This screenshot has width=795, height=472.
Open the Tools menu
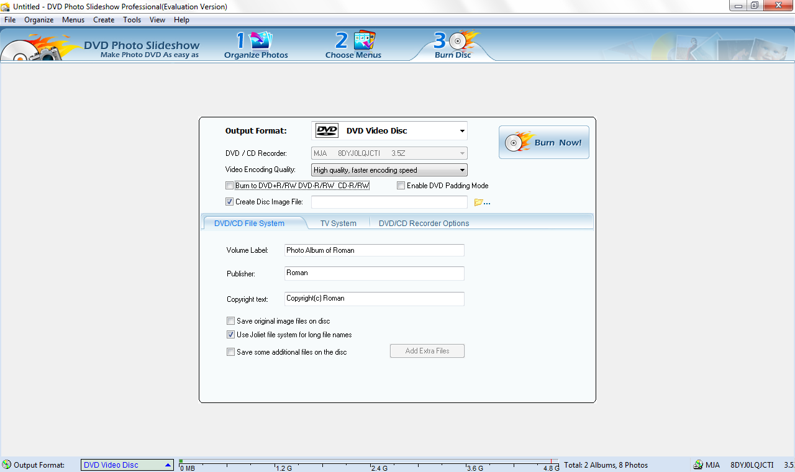[x=132, y=20]
